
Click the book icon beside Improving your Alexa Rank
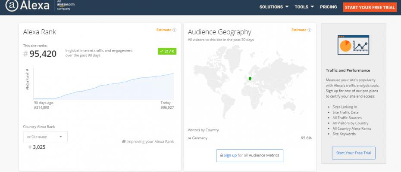(124, 141)
